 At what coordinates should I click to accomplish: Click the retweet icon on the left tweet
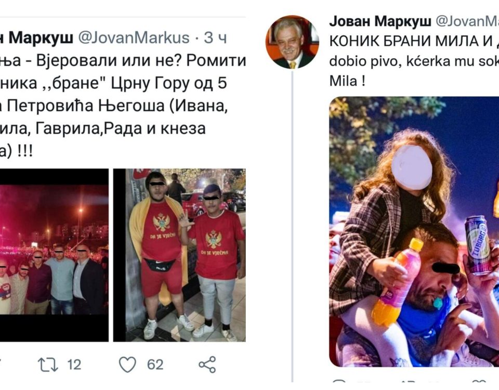[48, 365]
